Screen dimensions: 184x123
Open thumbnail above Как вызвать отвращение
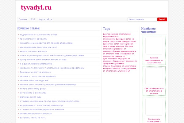154,107
